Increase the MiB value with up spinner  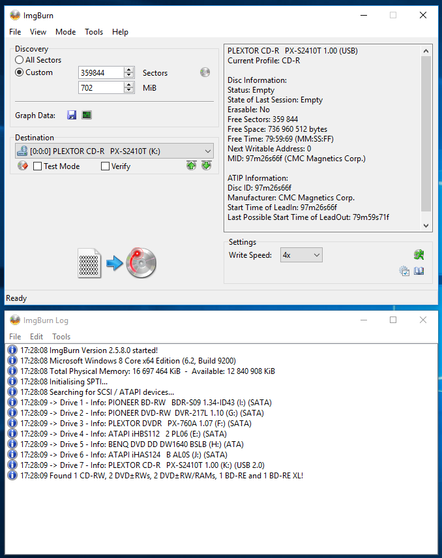pos(129,85)
